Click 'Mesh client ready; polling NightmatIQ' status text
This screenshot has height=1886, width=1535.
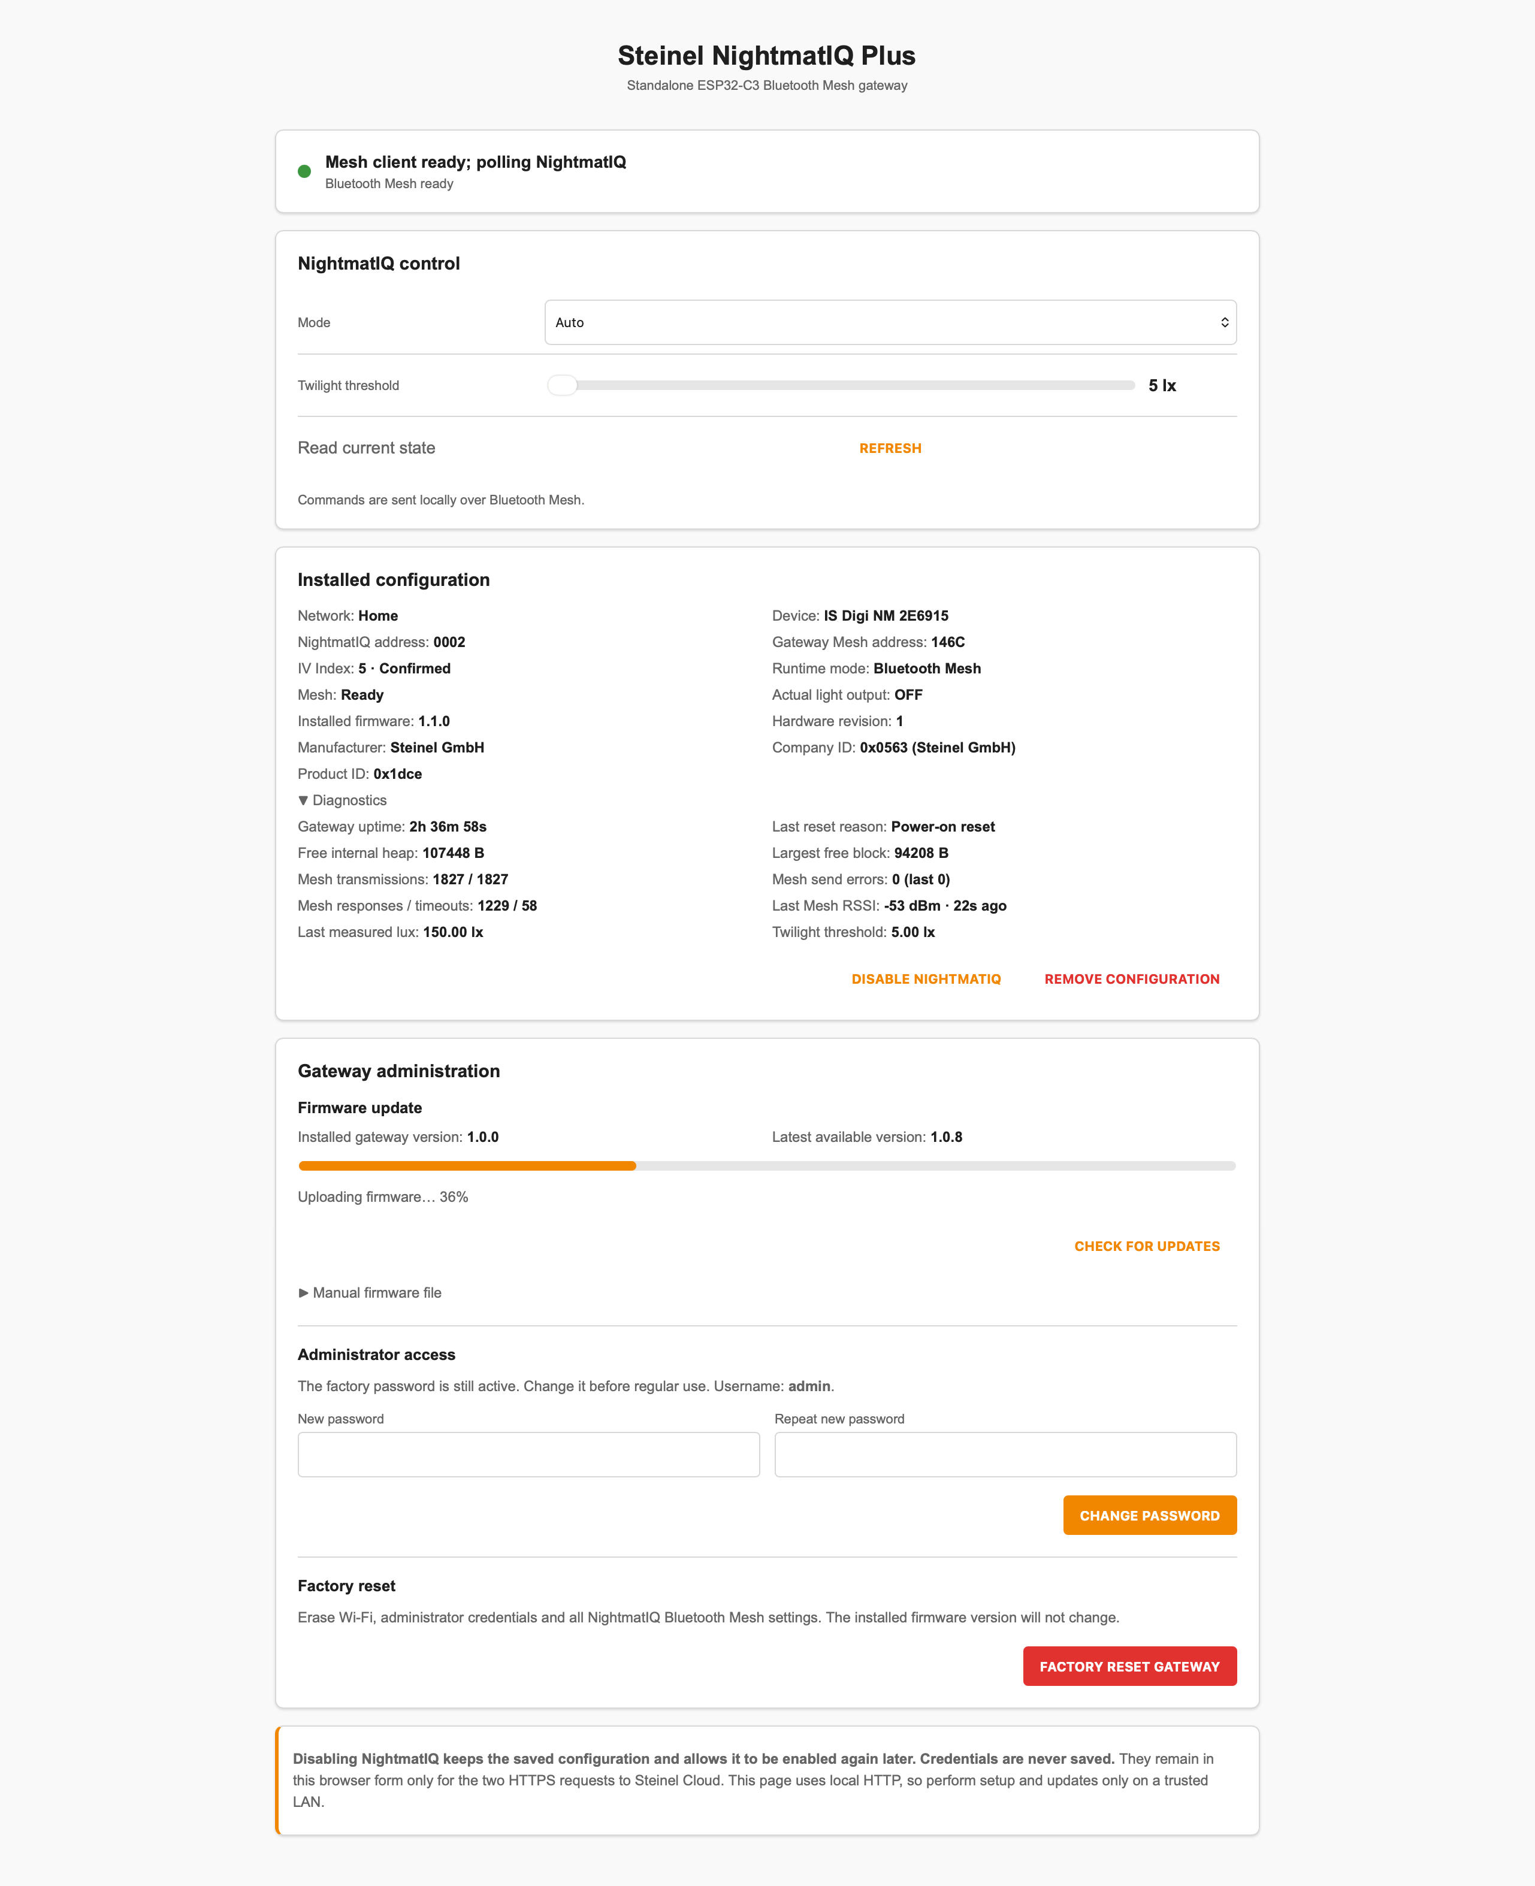click(476, 162)
